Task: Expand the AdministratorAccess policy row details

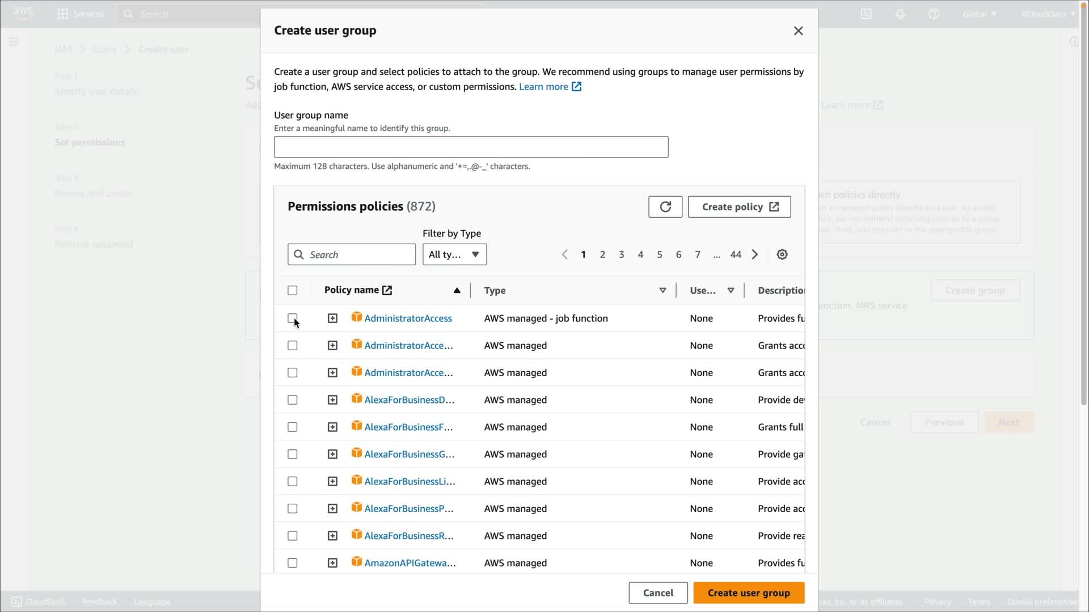Action: [x=332, y=318]
